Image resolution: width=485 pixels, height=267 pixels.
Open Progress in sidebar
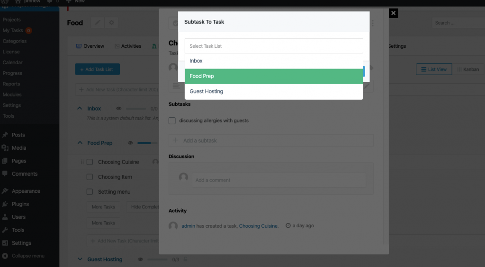click(x=12, y=73)
